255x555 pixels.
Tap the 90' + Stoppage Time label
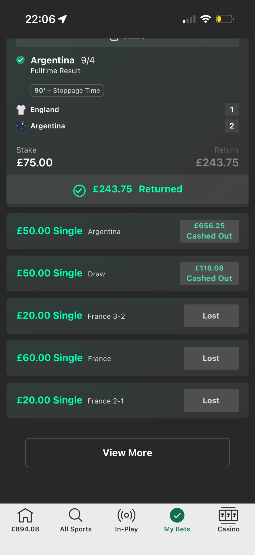67,91
